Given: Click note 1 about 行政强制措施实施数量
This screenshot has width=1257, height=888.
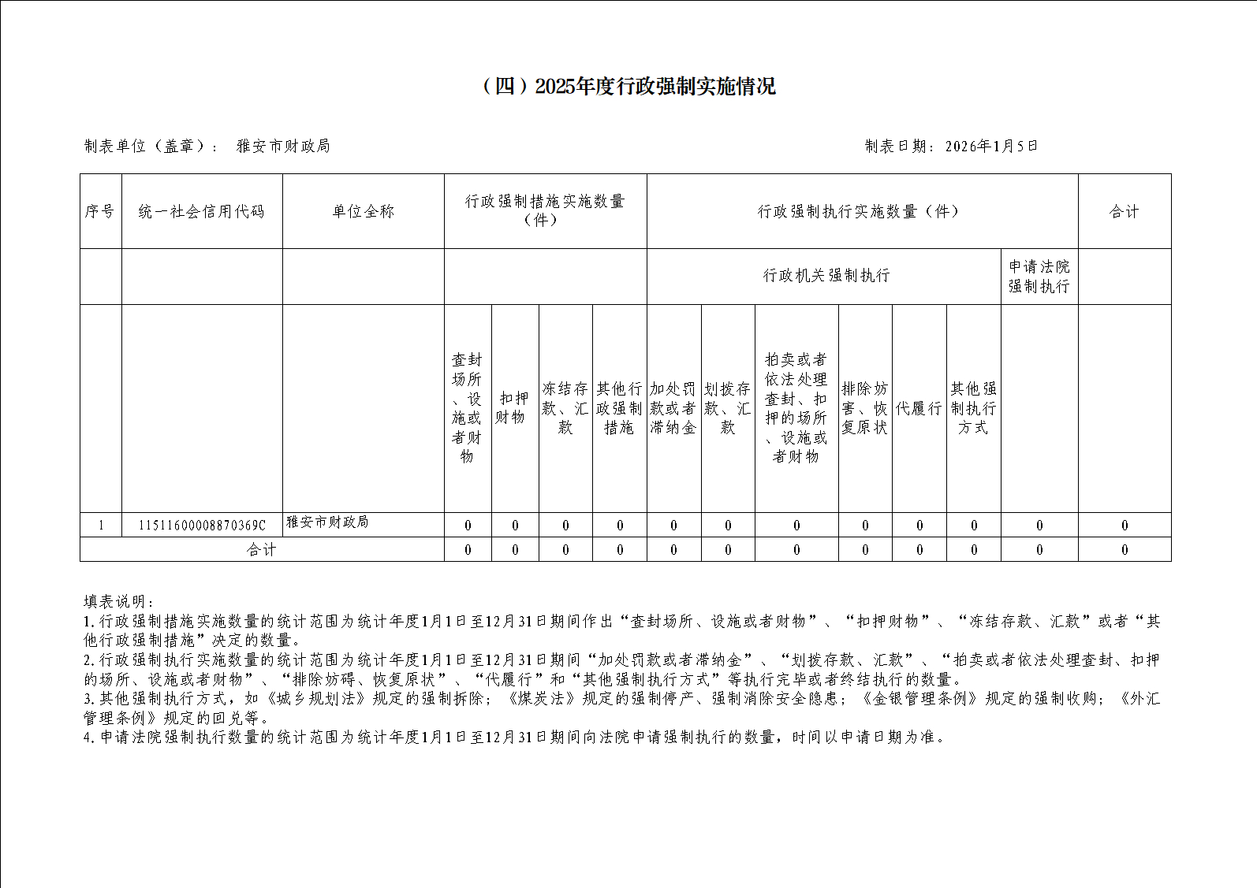Looking at the screenshot, I should pyautogui.click(x=622, y=631).
